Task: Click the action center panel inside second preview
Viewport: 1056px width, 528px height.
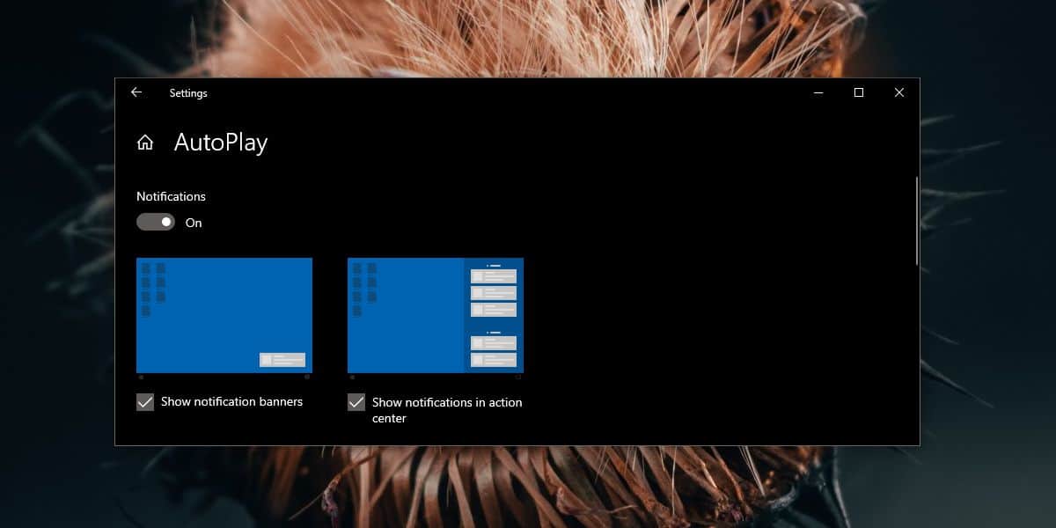Action: [x=494, y=316]
